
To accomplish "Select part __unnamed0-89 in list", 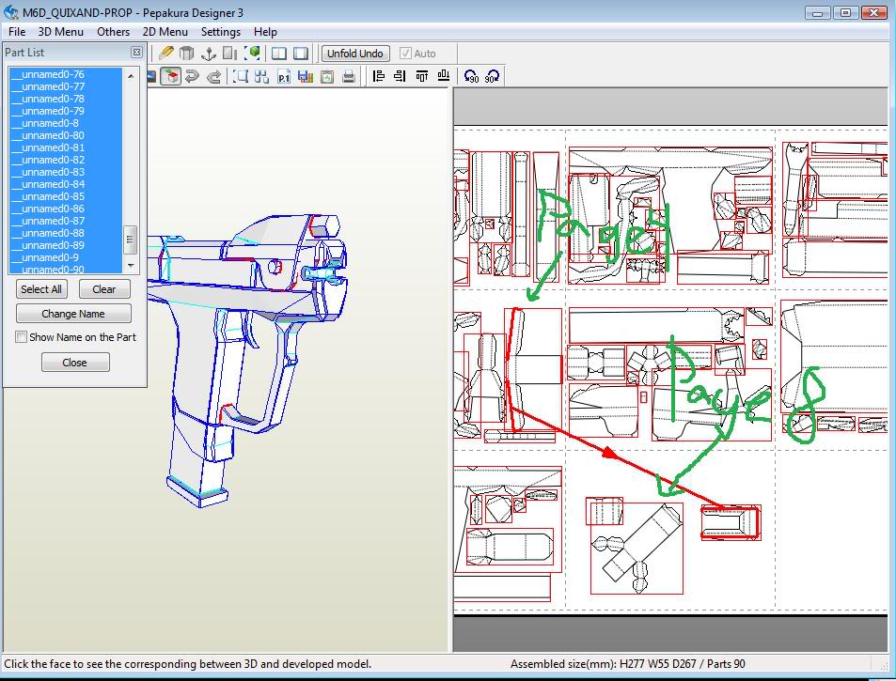I will [66, 245].
